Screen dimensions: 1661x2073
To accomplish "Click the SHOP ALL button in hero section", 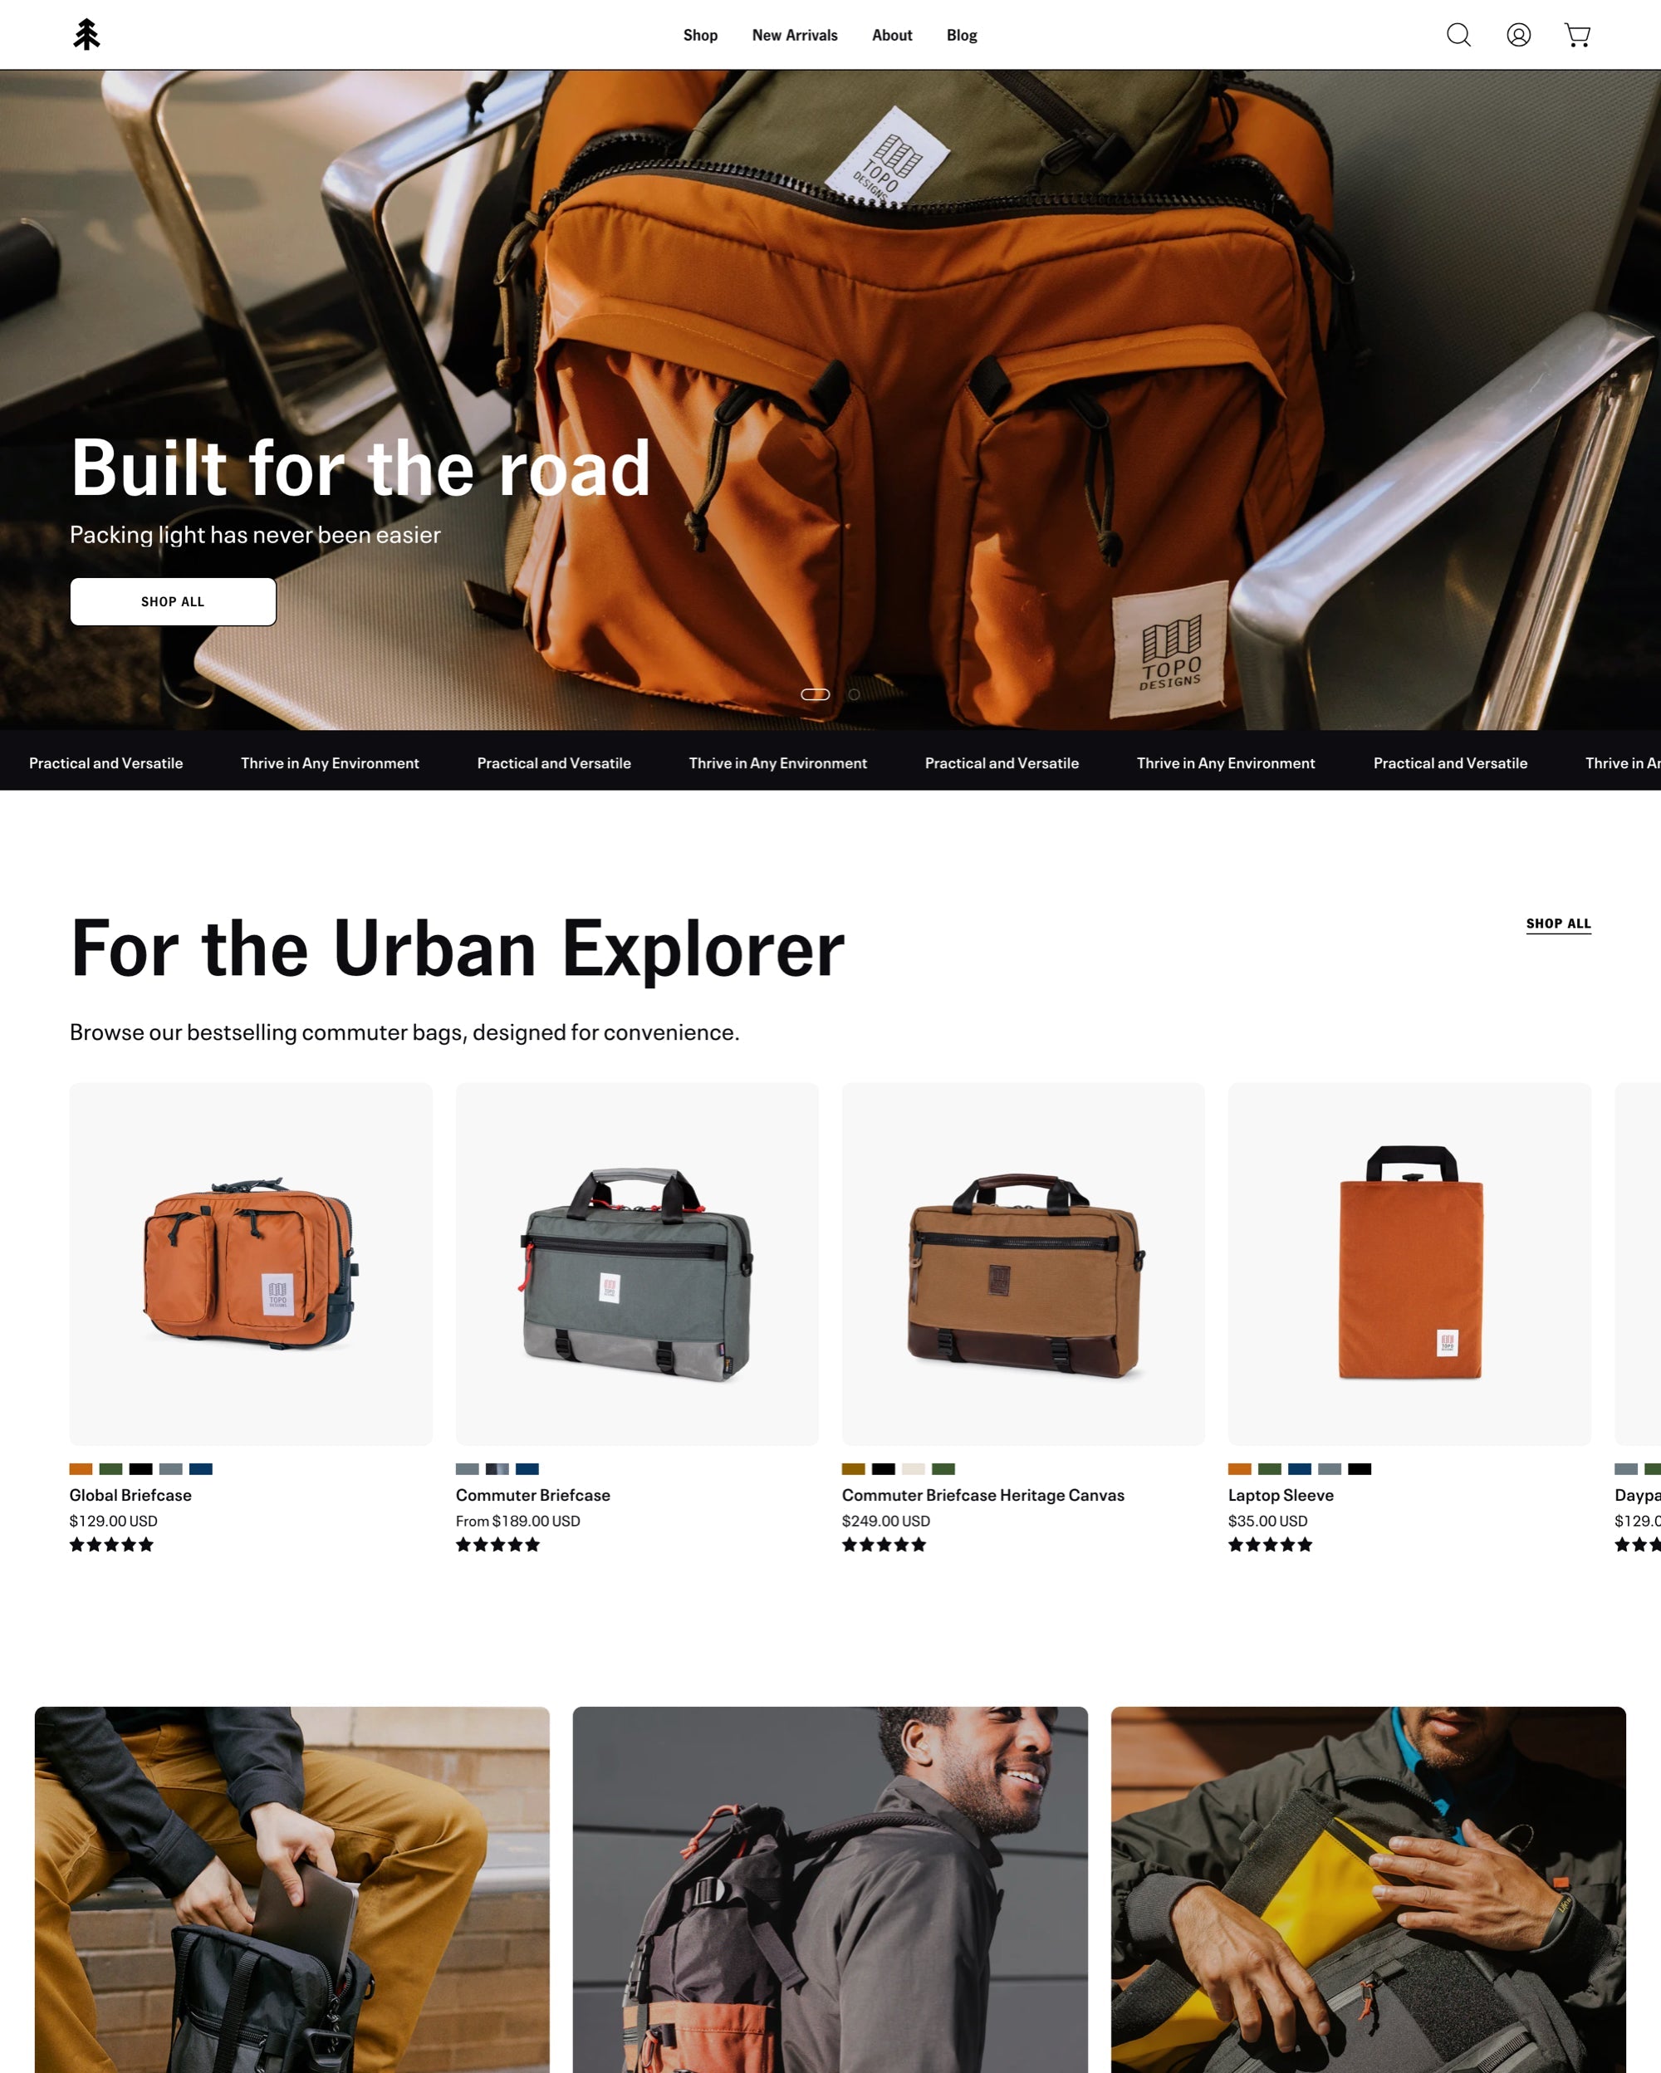I will click(x=173, y=600).
